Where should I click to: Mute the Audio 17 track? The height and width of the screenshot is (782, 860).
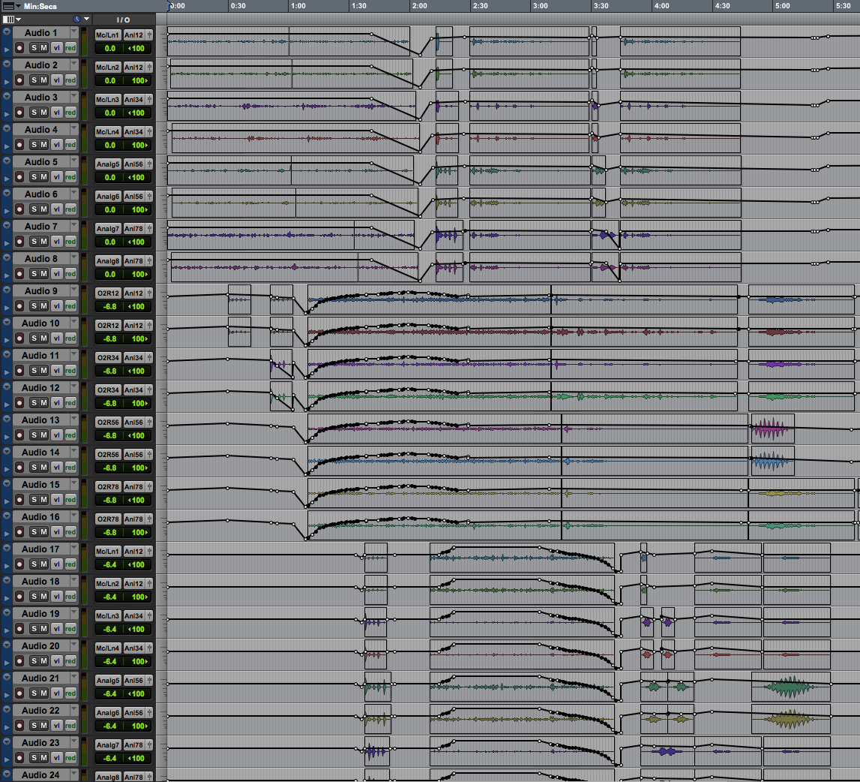(43, 564)
